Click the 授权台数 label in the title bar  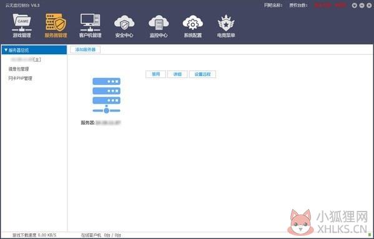point(298,5)
